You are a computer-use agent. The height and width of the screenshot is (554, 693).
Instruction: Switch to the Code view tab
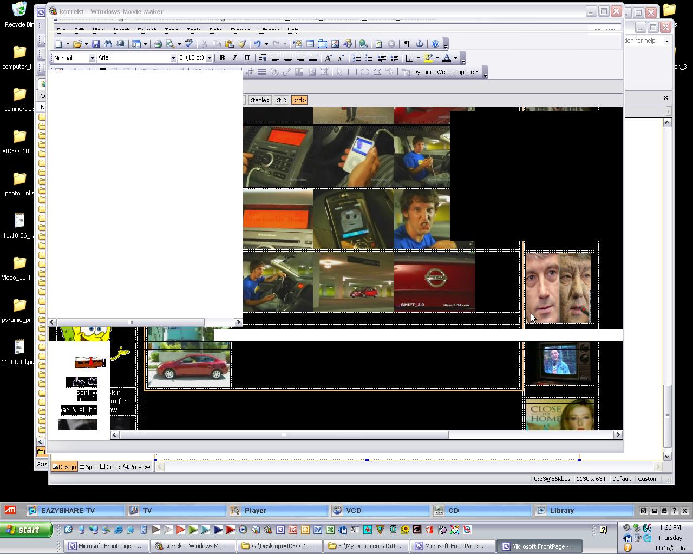point(110,467)
